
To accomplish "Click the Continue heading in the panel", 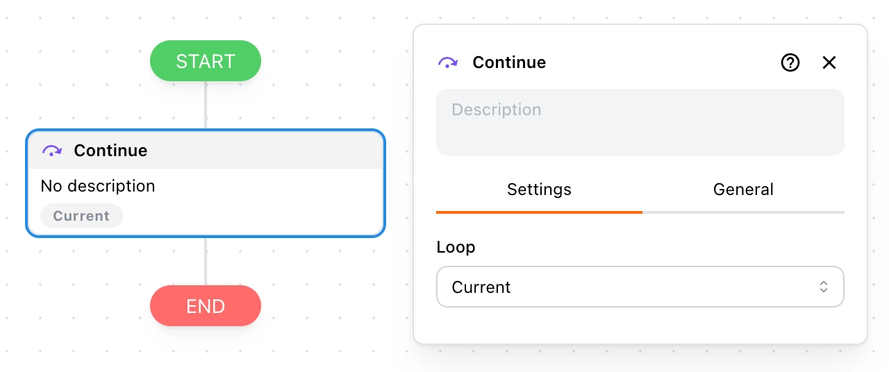I will [x=509, y=62].
